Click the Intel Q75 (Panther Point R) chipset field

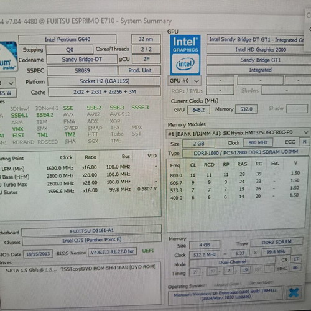(92, 240)
